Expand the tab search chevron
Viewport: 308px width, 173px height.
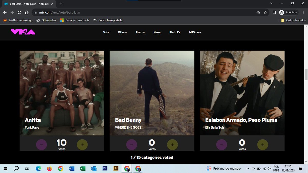[272, 3]
